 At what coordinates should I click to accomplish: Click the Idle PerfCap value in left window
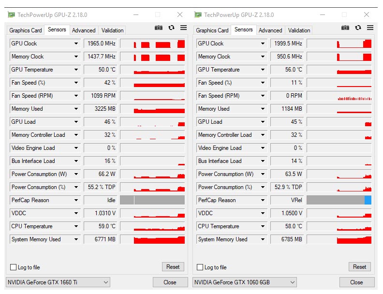101,200
